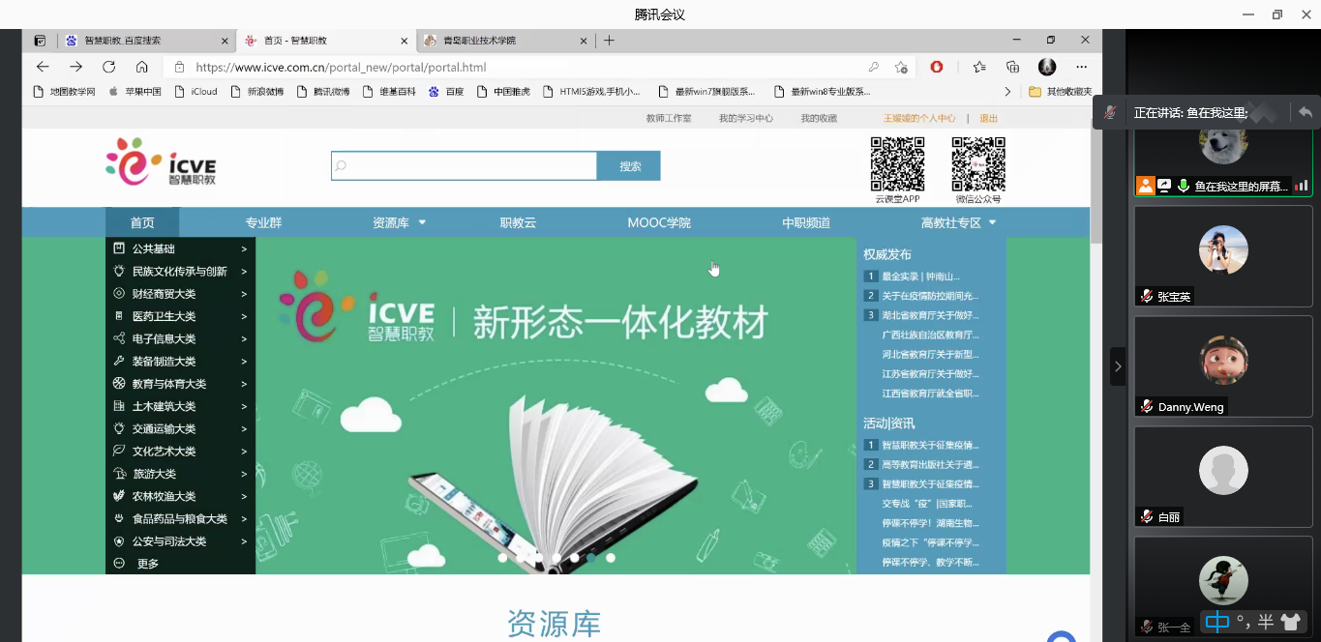Select the first carousel indicator dot

click(502, 558)
